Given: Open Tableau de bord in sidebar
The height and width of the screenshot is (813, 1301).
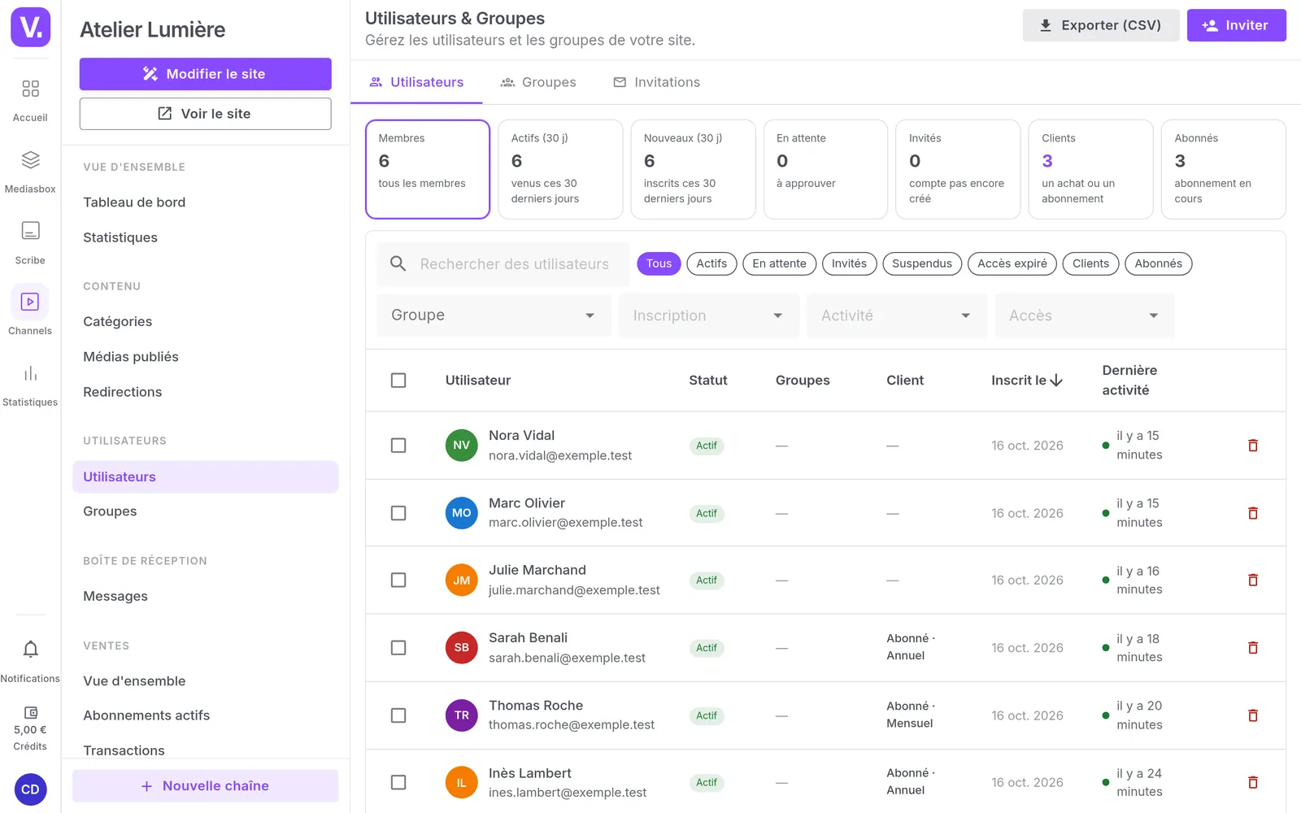Looking at the screenshot, I should [x=134, y=202].
